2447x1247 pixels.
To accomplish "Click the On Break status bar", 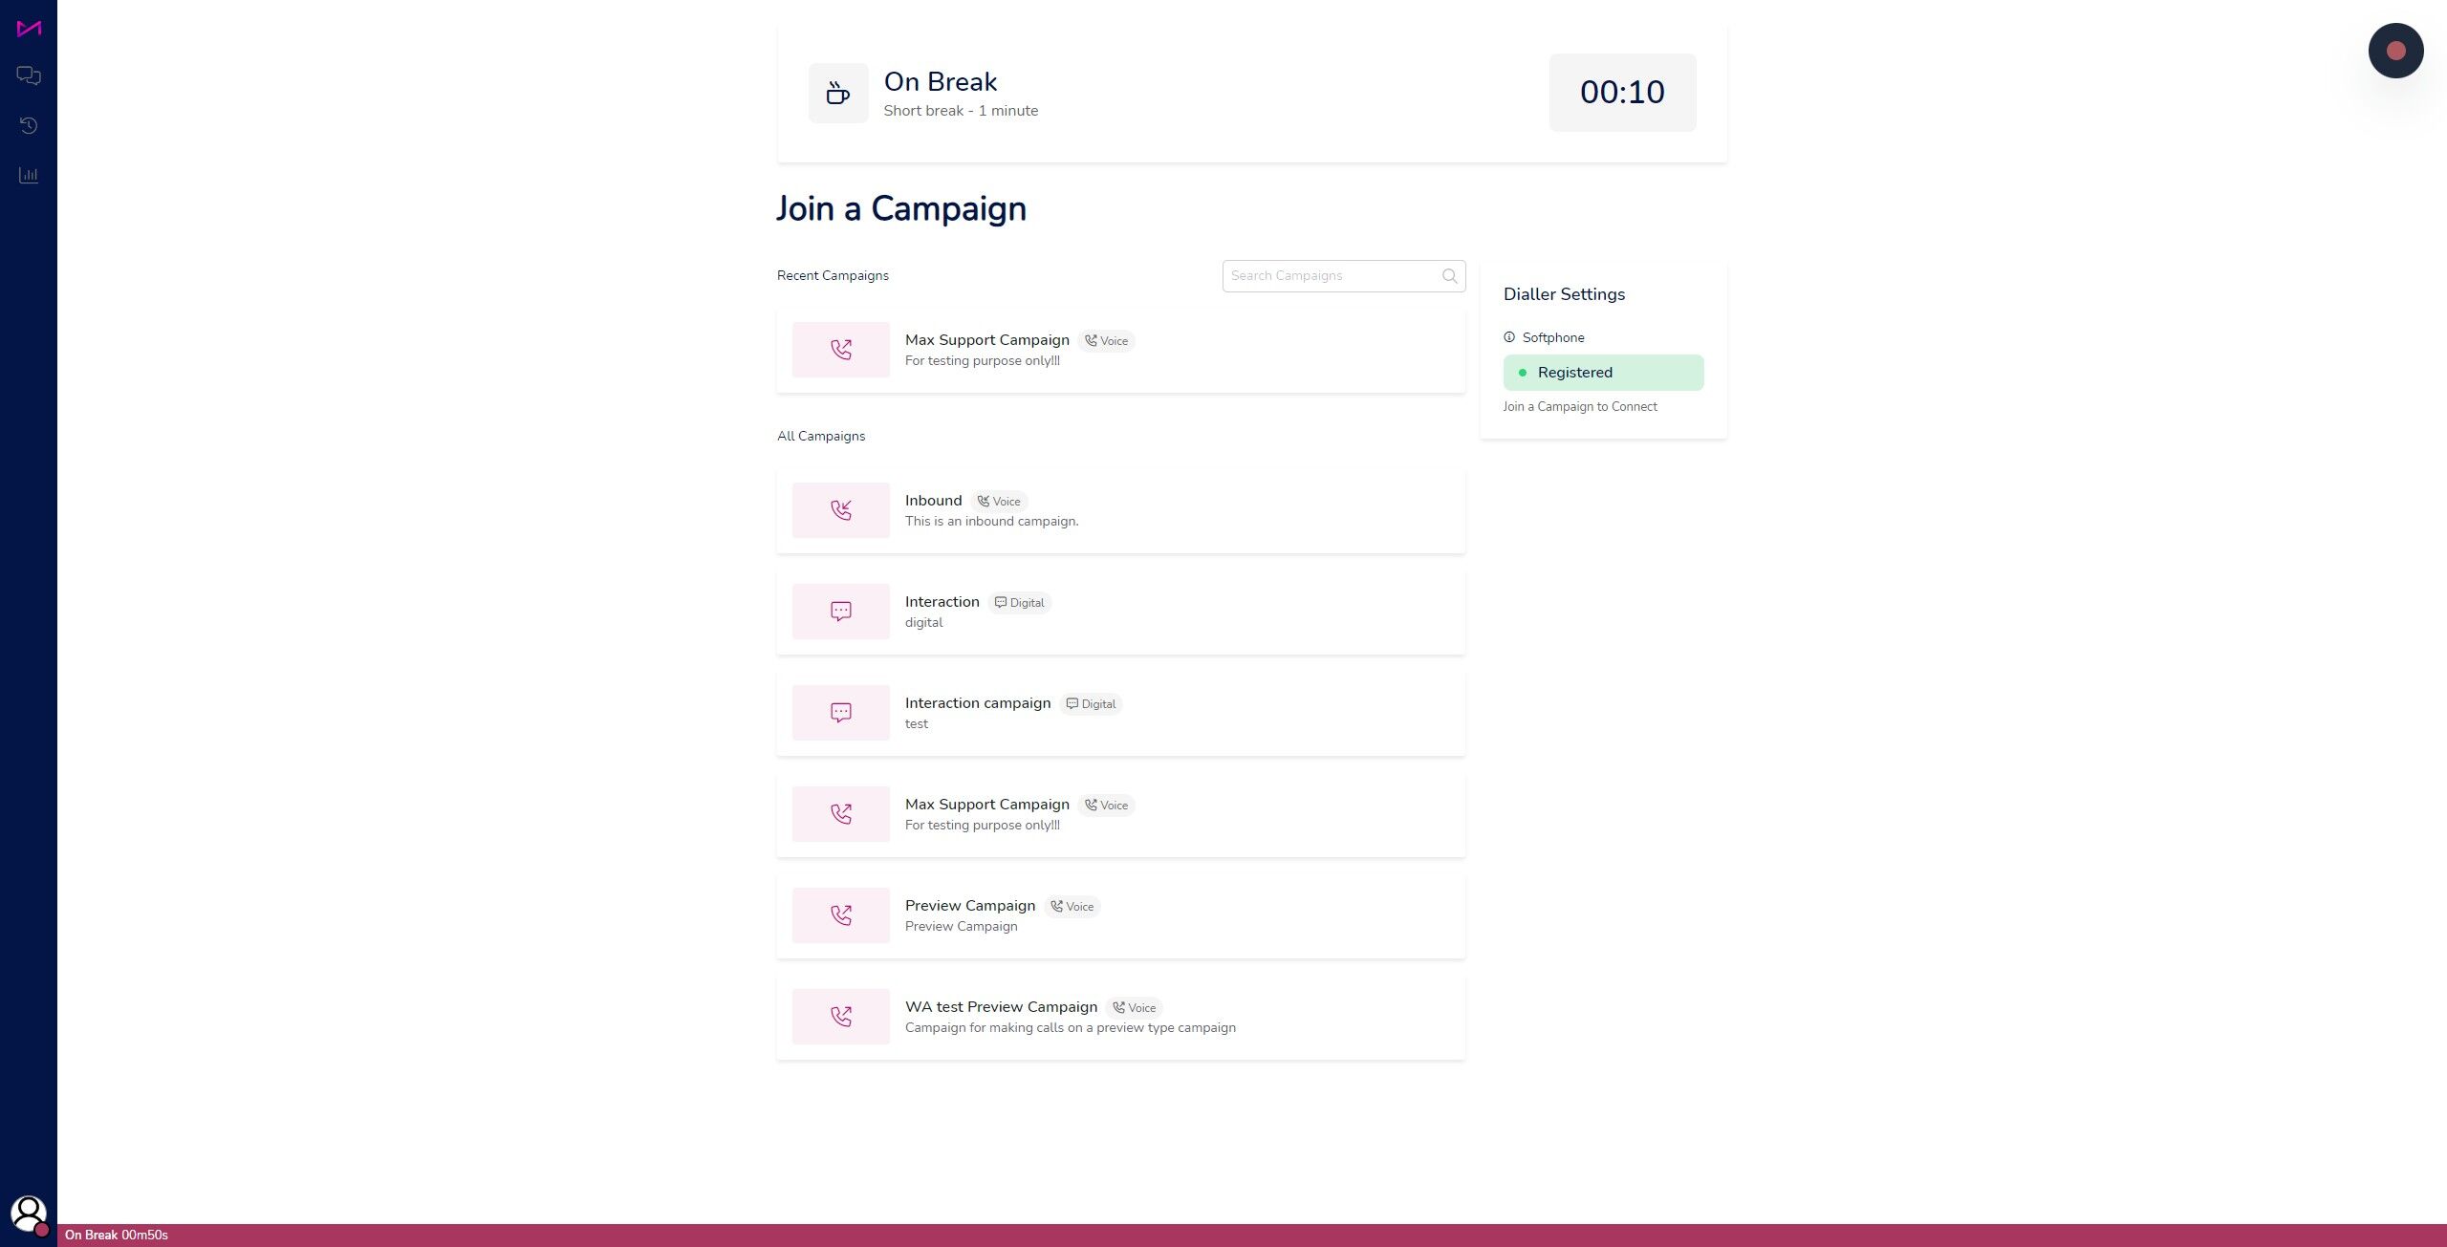I will pyautogui.click(x=1251, y=1235).
